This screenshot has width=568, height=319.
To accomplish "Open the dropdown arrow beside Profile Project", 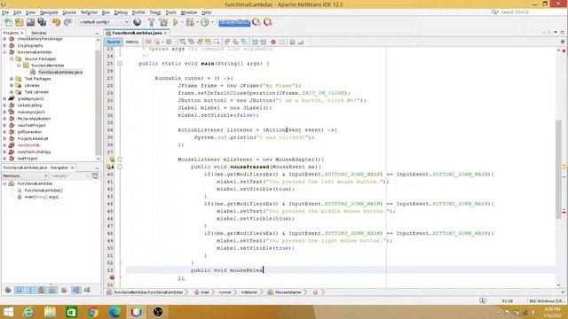I will (212, 22).
